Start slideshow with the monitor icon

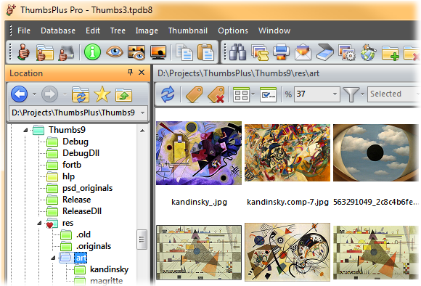pos(158,52)
